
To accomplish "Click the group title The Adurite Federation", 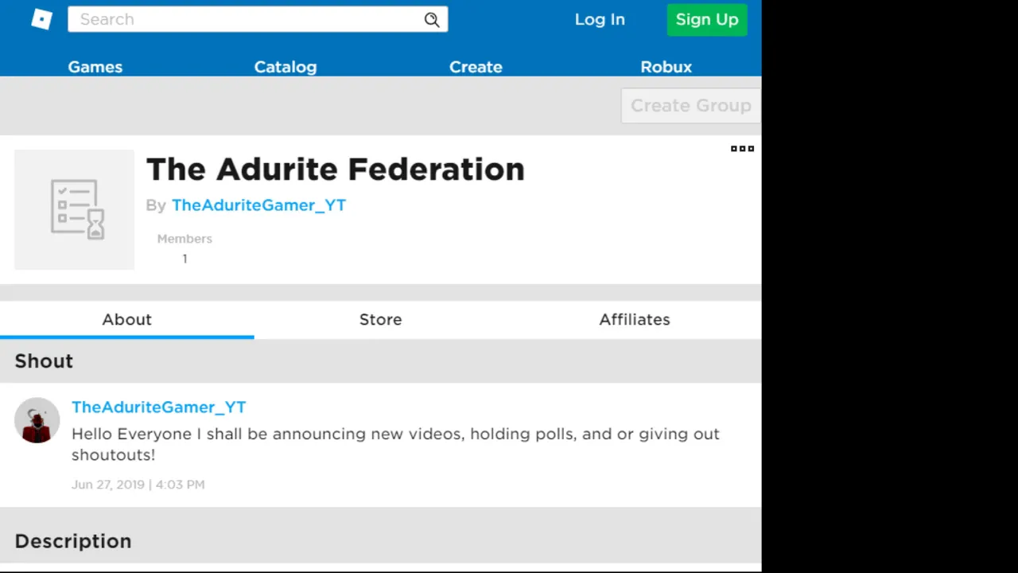I will (335, 169).
